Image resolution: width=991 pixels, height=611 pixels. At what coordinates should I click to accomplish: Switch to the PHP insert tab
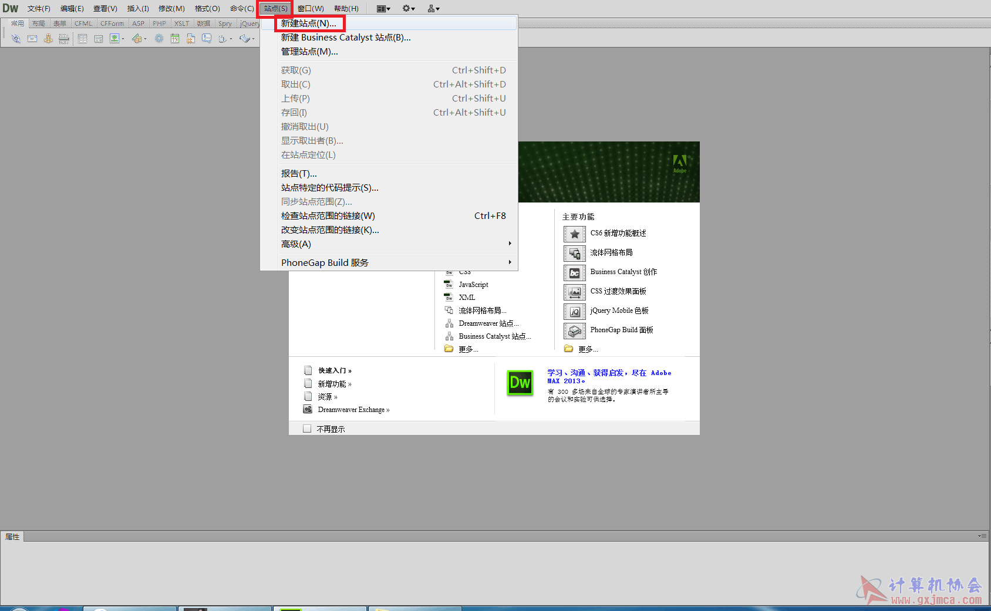pyautogui.click(x=159, y=23)
